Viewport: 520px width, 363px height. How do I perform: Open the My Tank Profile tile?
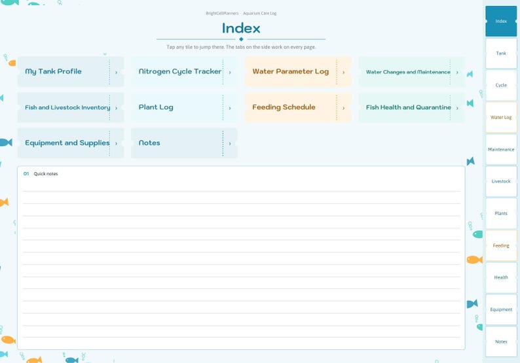[71, 71]
